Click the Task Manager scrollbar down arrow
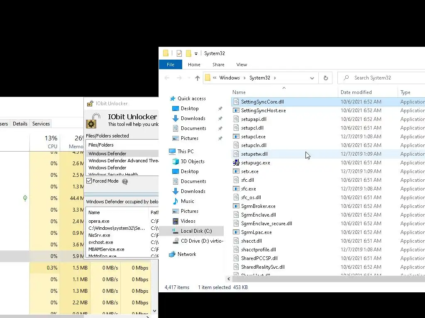 [154, 311]
